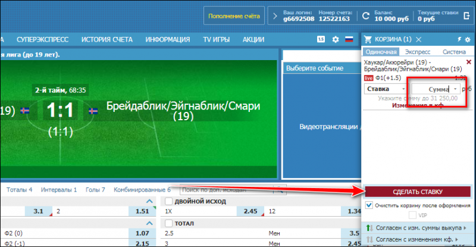Toggle Очистить корзину после оформления checkbox
The image size is (476, 247).
click(369, 205)
